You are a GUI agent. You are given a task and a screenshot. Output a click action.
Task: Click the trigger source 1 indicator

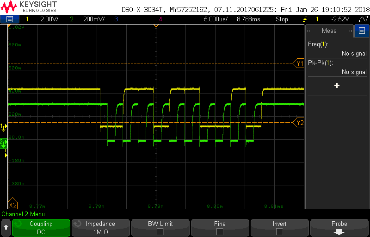(x=317, y=19)
